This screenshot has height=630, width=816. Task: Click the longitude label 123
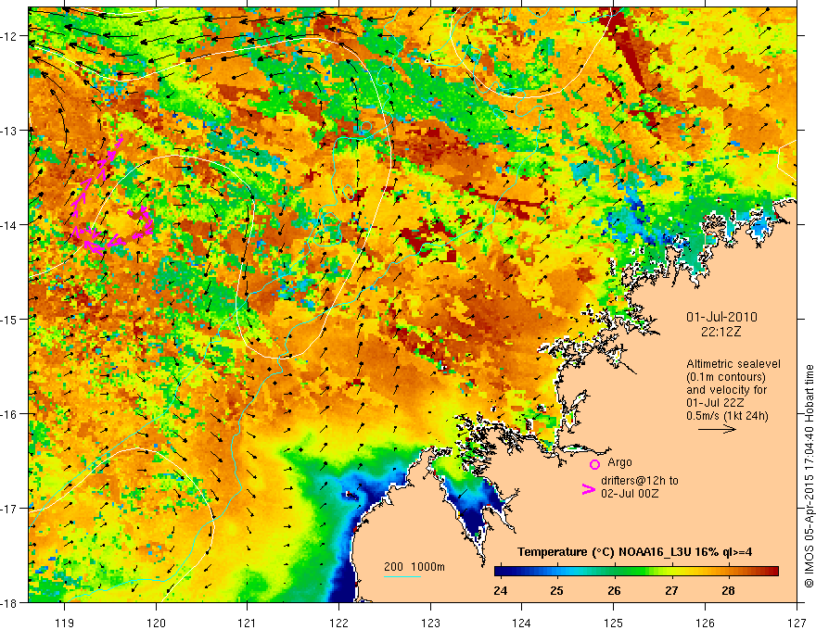(430, 623)
